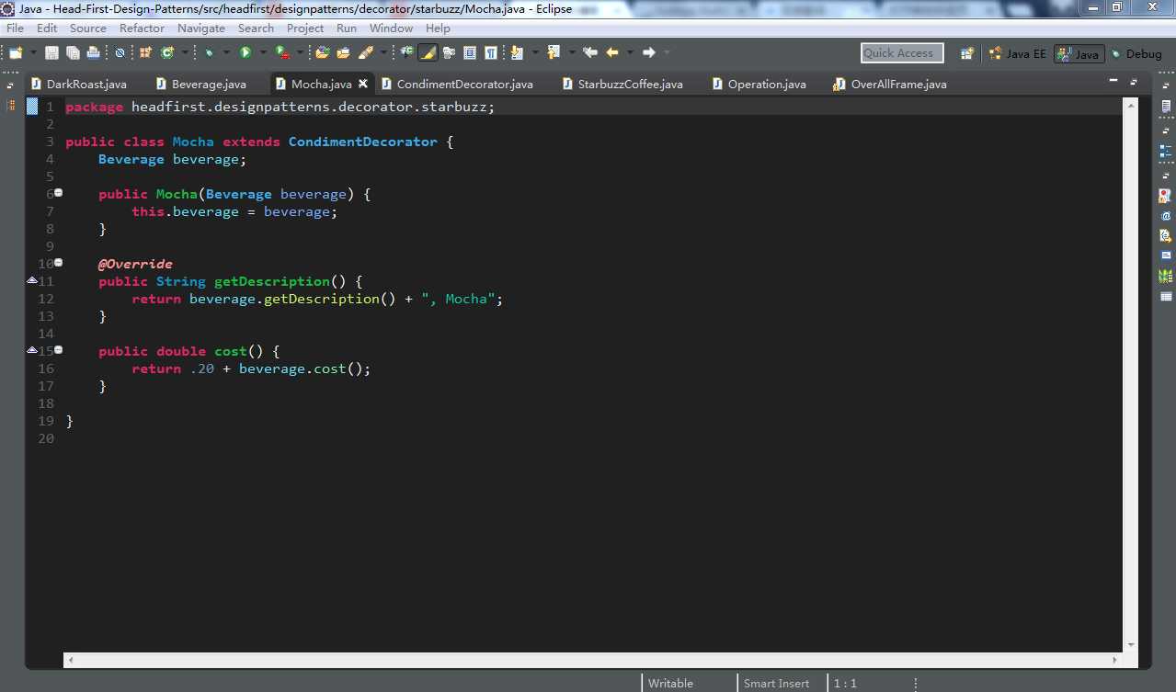Open the Help menu

[x=438, y=28]
